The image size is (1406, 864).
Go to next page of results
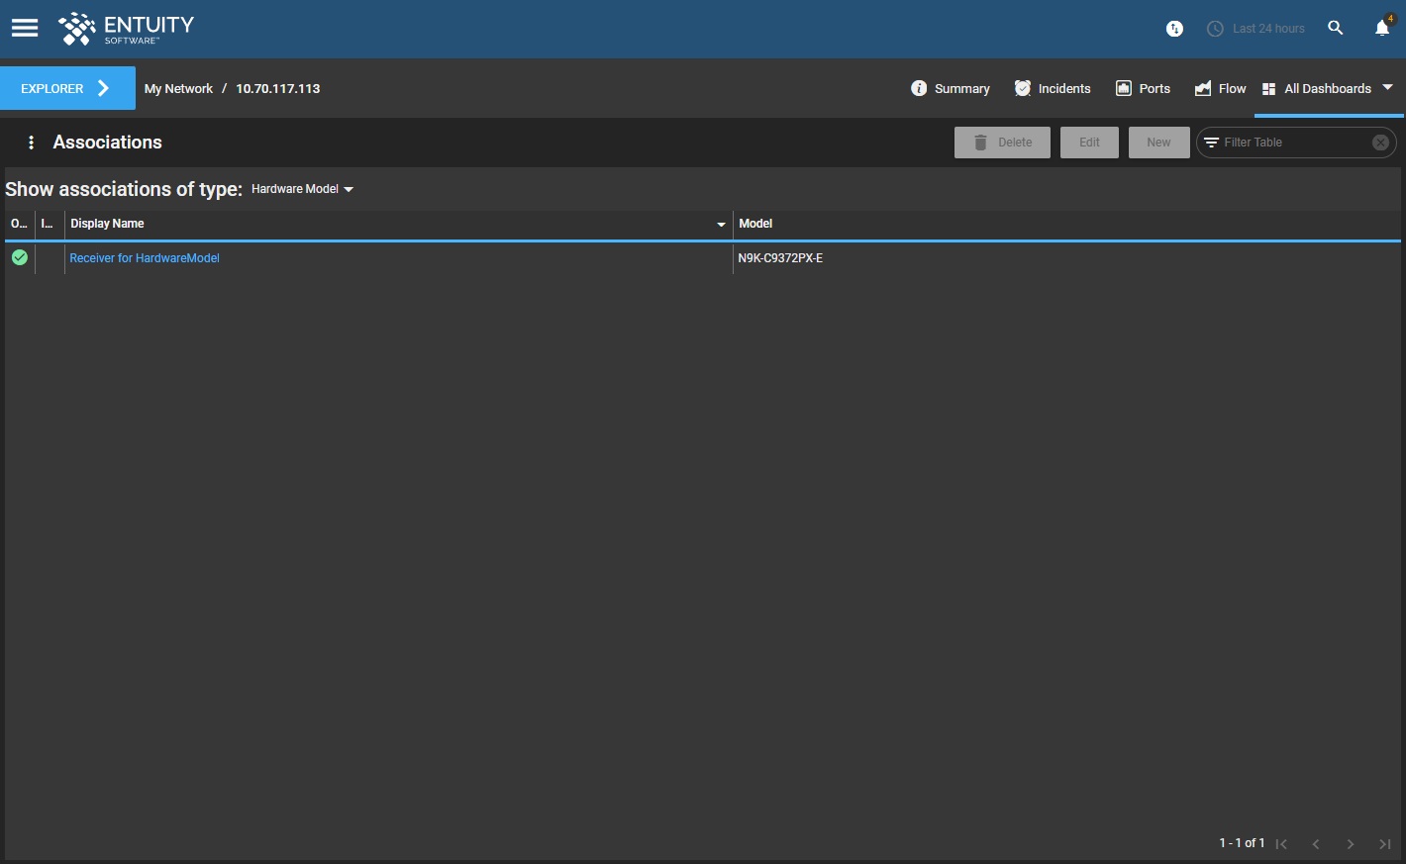(x=1351, y=844)
